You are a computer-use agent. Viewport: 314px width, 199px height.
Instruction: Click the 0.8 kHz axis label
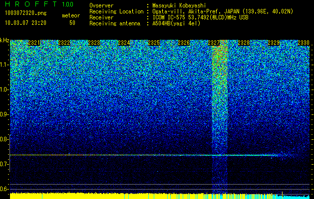click(x=4, y=139)
